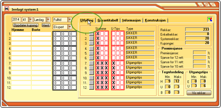Open the colored cubes icon top right
Image resolution: width=221 pixels, height=108 pixels.
pyautogui.click(x=210, y=19)
